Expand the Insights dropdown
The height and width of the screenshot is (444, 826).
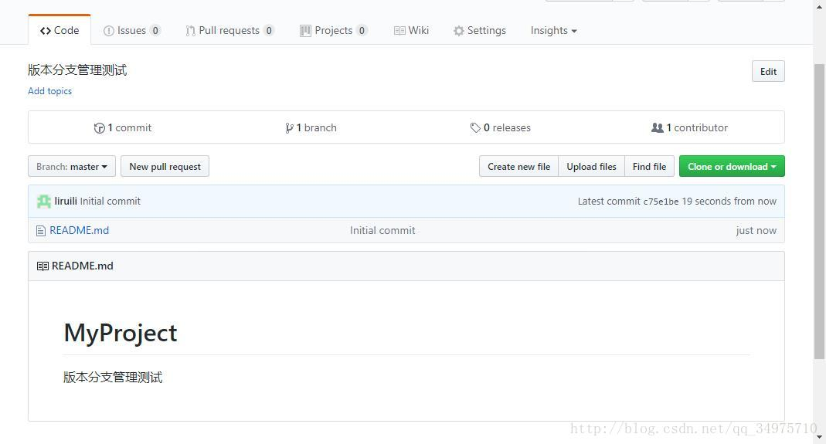[554, 31]
